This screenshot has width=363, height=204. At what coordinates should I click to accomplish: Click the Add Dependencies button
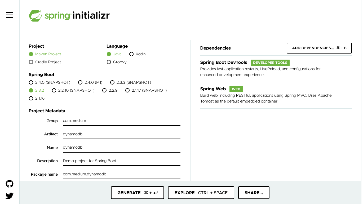[319, 48]
